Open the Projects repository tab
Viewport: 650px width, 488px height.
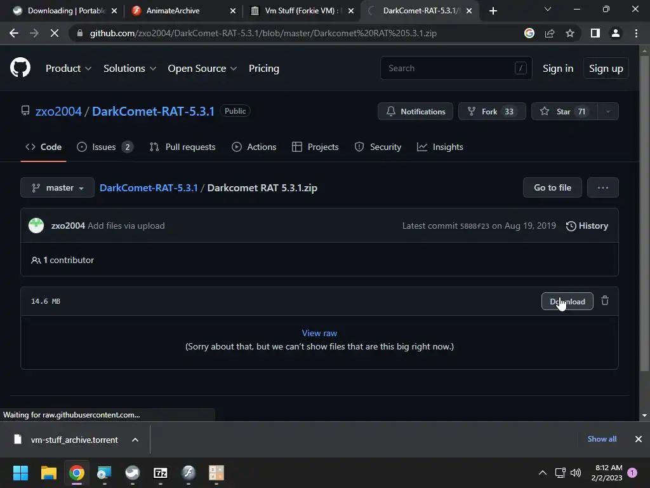315,147
